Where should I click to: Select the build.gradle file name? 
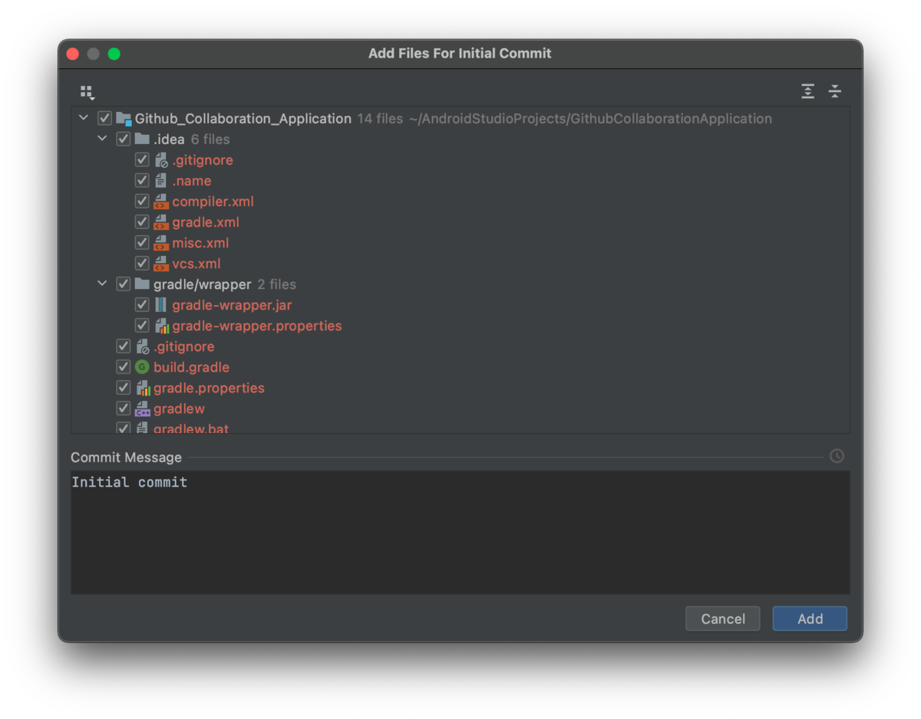point(191,367)
